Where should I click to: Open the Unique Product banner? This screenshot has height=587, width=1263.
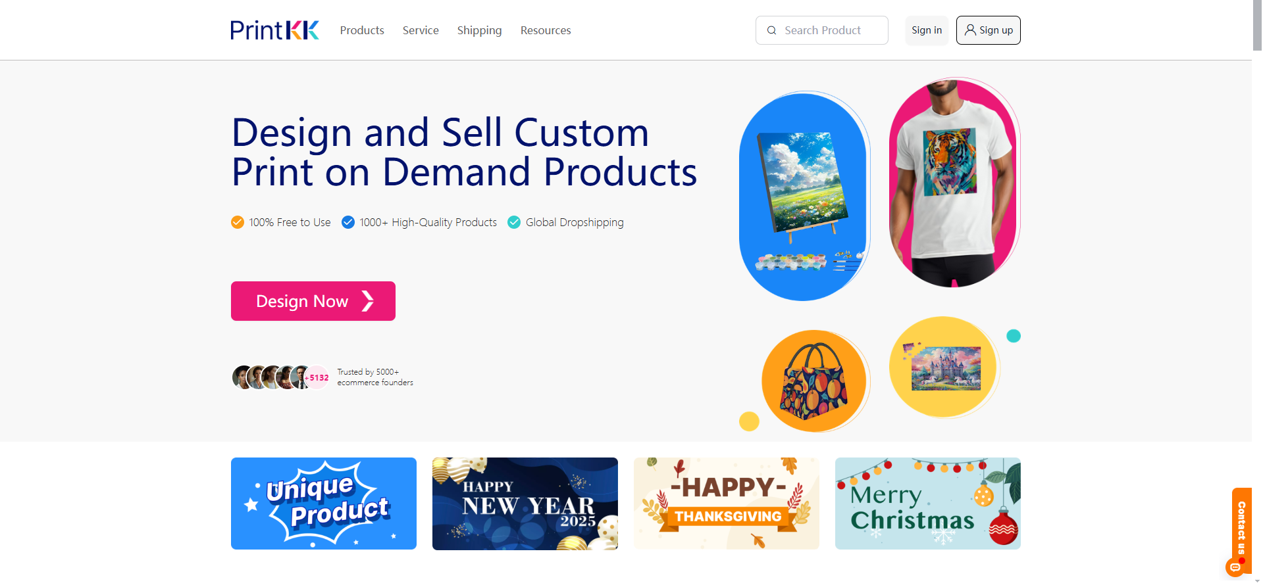click(x=324, y=504)
